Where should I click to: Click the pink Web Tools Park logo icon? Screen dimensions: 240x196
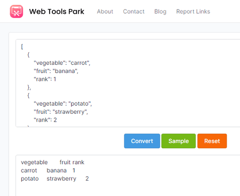click(17, 12)
